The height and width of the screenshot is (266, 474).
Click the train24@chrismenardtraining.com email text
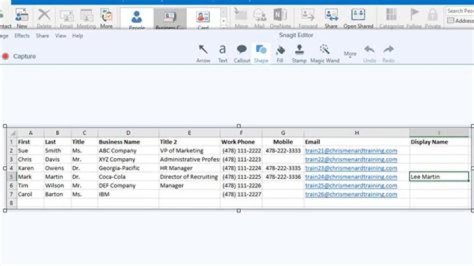click(351, 177)
